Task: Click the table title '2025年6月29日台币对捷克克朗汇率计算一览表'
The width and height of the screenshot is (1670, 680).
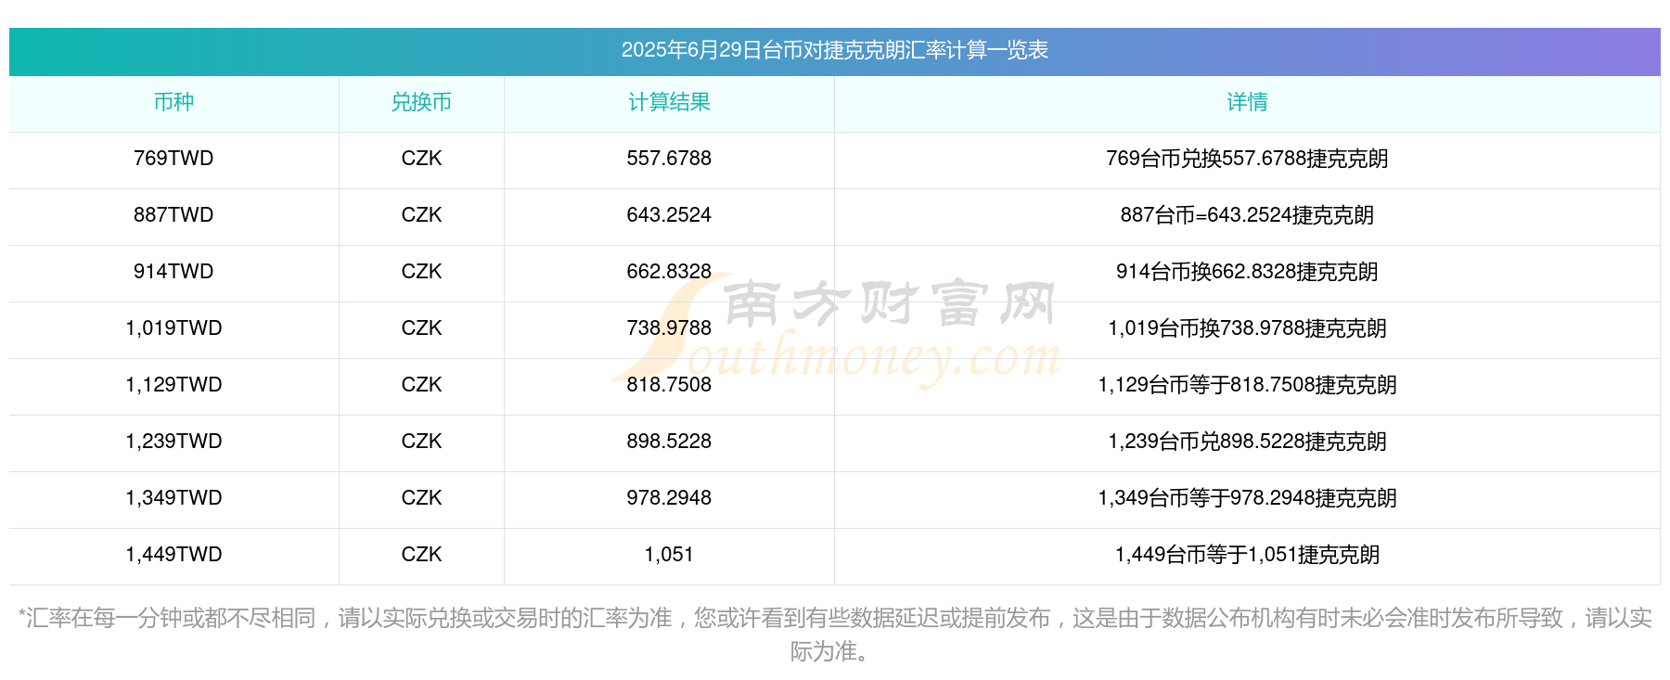Action: (x=834, y=50)
